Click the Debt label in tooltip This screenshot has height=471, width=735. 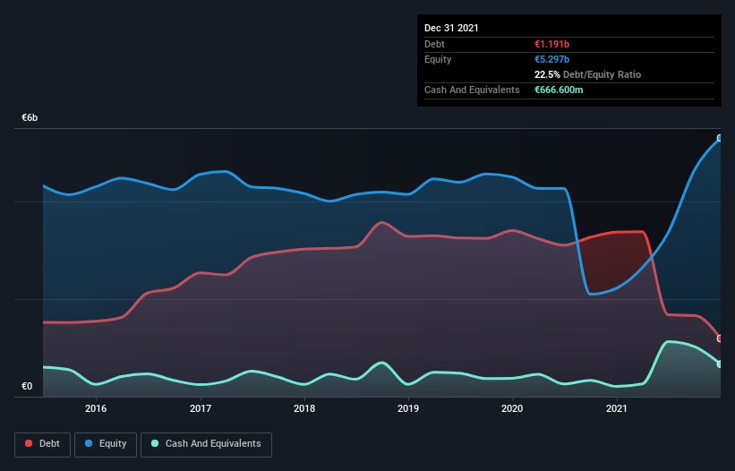[x=434, y=44]
